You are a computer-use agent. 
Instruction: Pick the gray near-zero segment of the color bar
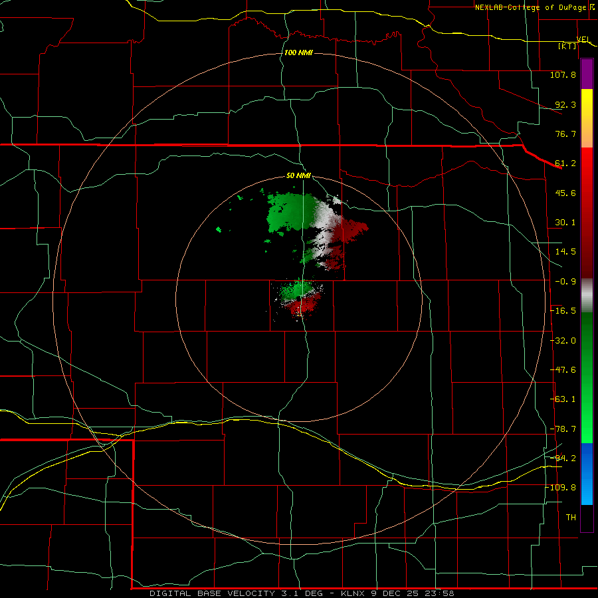coord(587,296)
